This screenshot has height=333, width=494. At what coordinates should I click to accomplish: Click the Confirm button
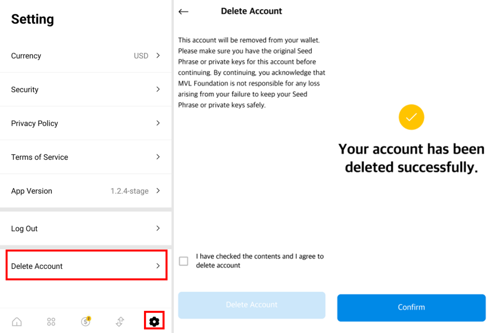point(411,308)
